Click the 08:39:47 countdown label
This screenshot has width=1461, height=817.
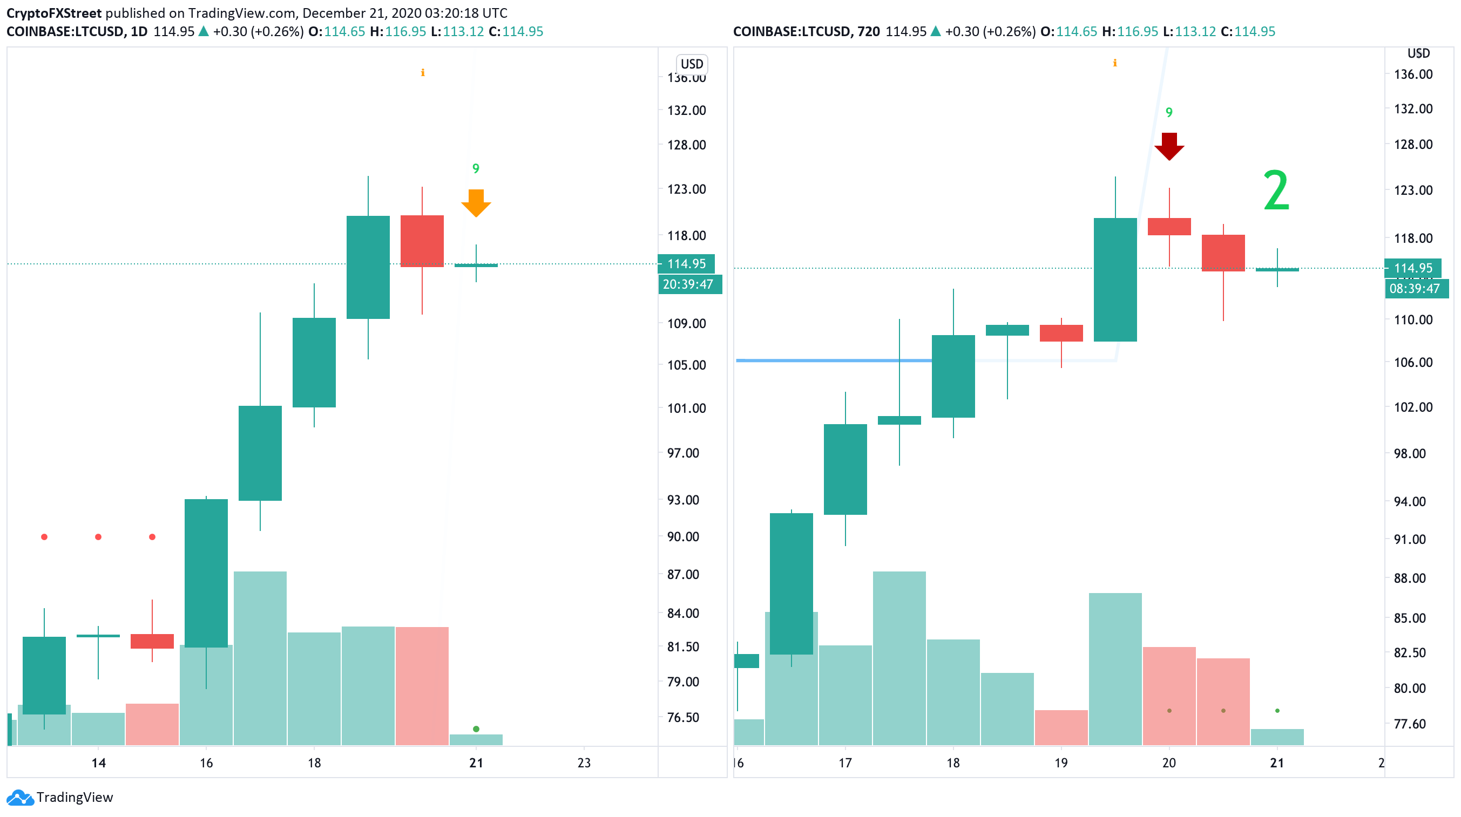(1415, 289)
